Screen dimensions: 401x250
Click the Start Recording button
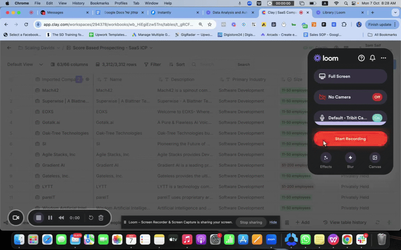(350, 139)
